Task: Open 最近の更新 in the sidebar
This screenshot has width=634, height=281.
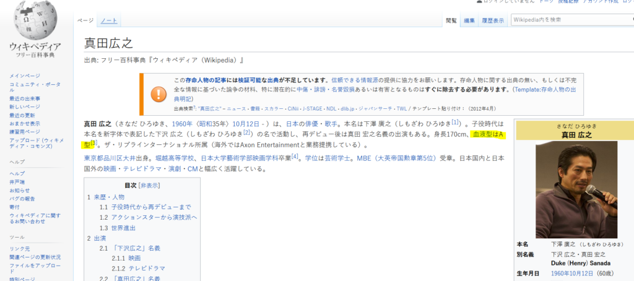Action: tap(22, 115)
